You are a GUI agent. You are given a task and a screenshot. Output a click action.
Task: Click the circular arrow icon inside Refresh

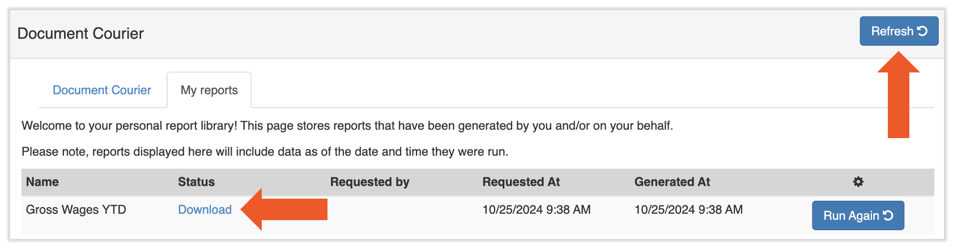[922, 31]
